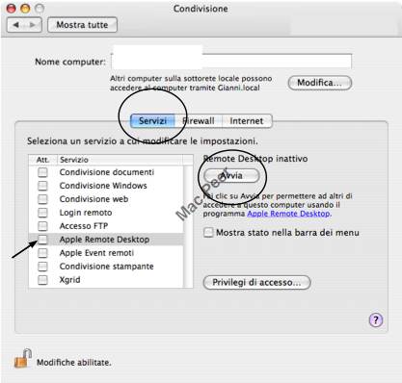This screenshot has height=383, width=402.
Task: Click the back navigation arrow
Action: point(16,25)
